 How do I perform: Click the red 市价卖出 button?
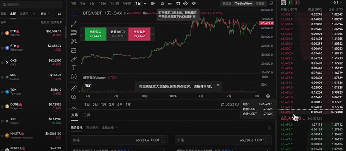[139, 34]
